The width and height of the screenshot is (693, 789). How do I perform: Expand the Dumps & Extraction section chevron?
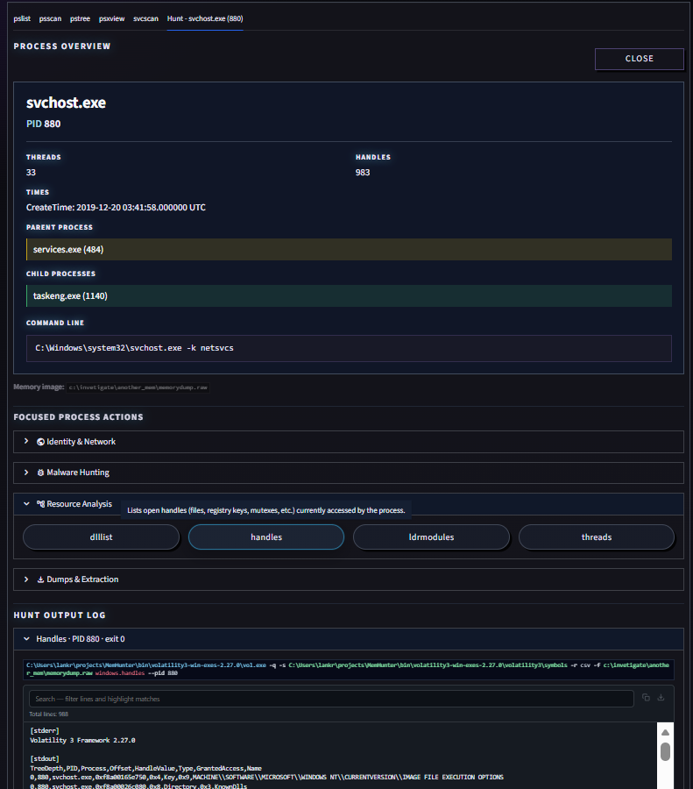26,579
